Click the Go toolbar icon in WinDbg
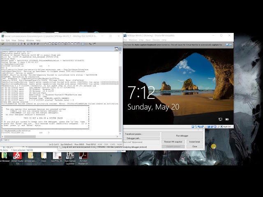 click(17, 44)
